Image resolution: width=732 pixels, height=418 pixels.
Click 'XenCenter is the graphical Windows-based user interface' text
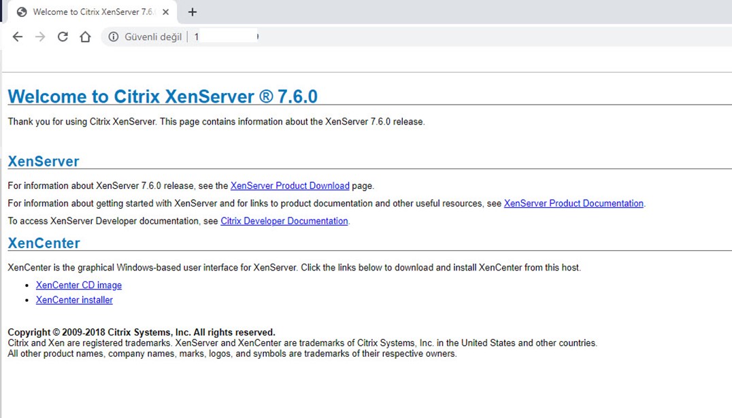[x=294, y=268]
